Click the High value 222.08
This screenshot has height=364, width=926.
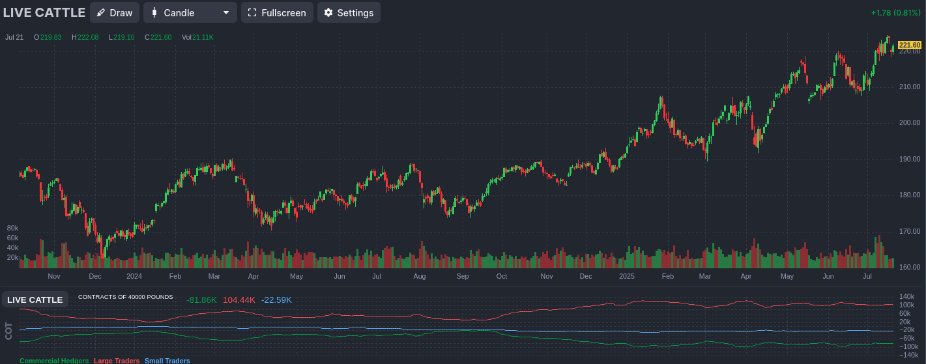point(88,37)
